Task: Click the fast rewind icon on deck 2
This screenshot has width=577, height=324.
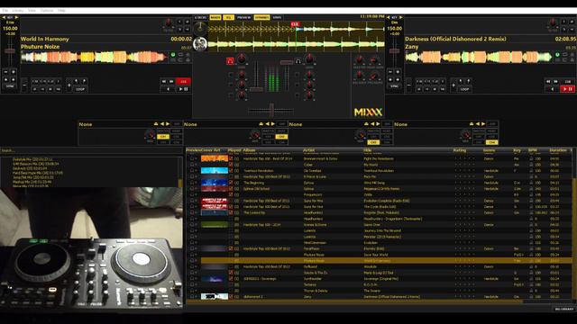Action: point(548,81)
